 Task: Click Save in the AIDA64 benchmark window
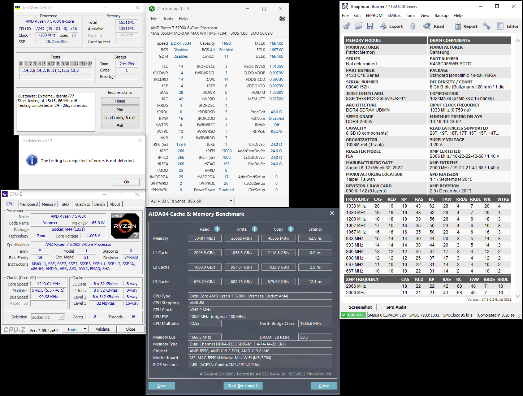tap(162, 386)
